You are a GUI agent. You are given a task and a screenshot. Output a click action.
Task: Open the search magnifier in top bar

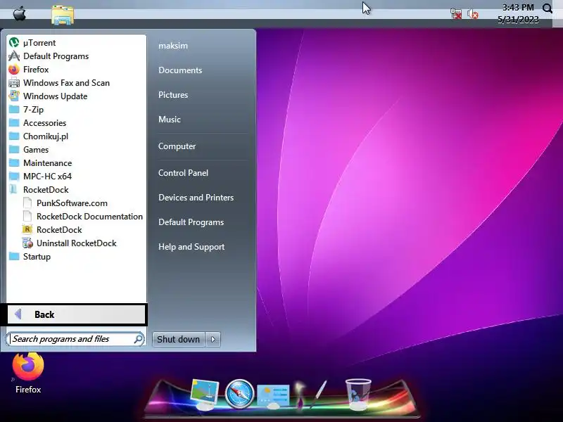click(548, 8)
